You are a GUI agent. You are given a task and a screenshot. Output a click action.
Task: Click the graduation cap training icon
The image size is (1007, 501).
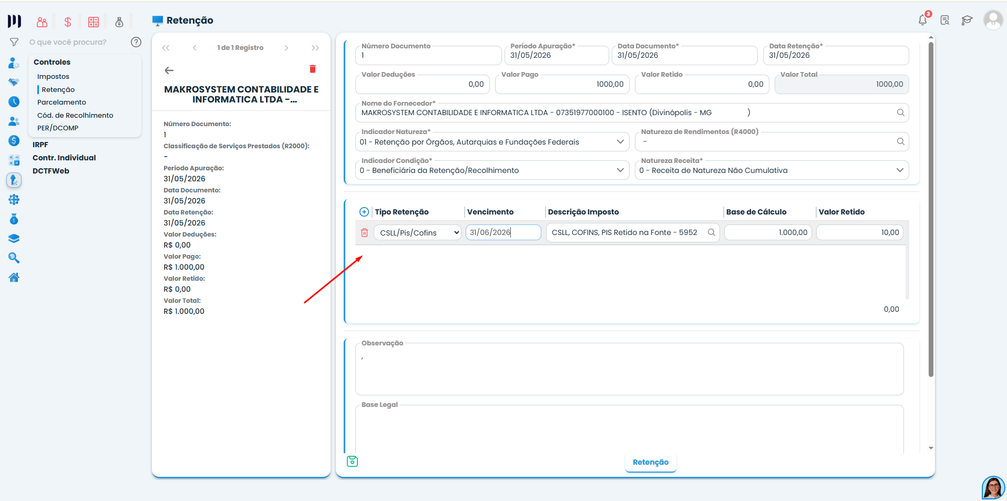pyautogui.click(x=967, y=21)
